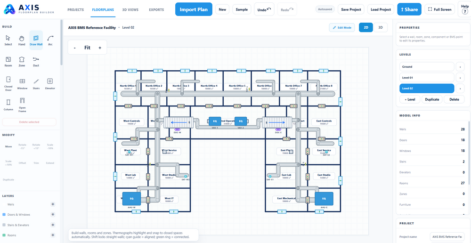471x243 pixels.
Task: Open the Projects tab
Action: [76, 9]
